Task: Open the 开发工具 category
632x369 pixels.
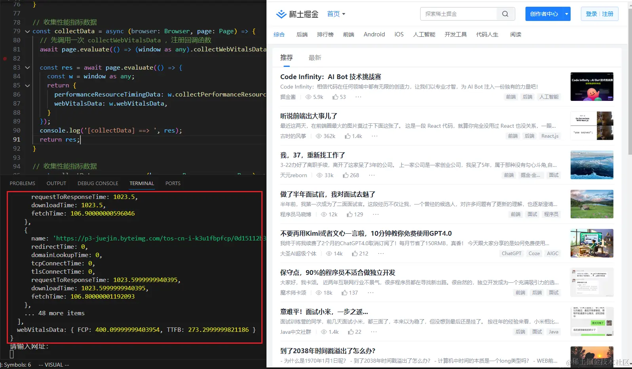Action: [x=456, y=34]
